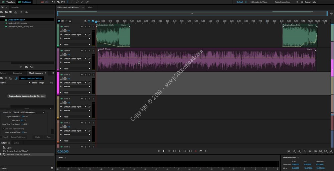Switch to the Mixer tab
Image resolution: width=334 pixels, height=171 pixels.
coord(90,7)
